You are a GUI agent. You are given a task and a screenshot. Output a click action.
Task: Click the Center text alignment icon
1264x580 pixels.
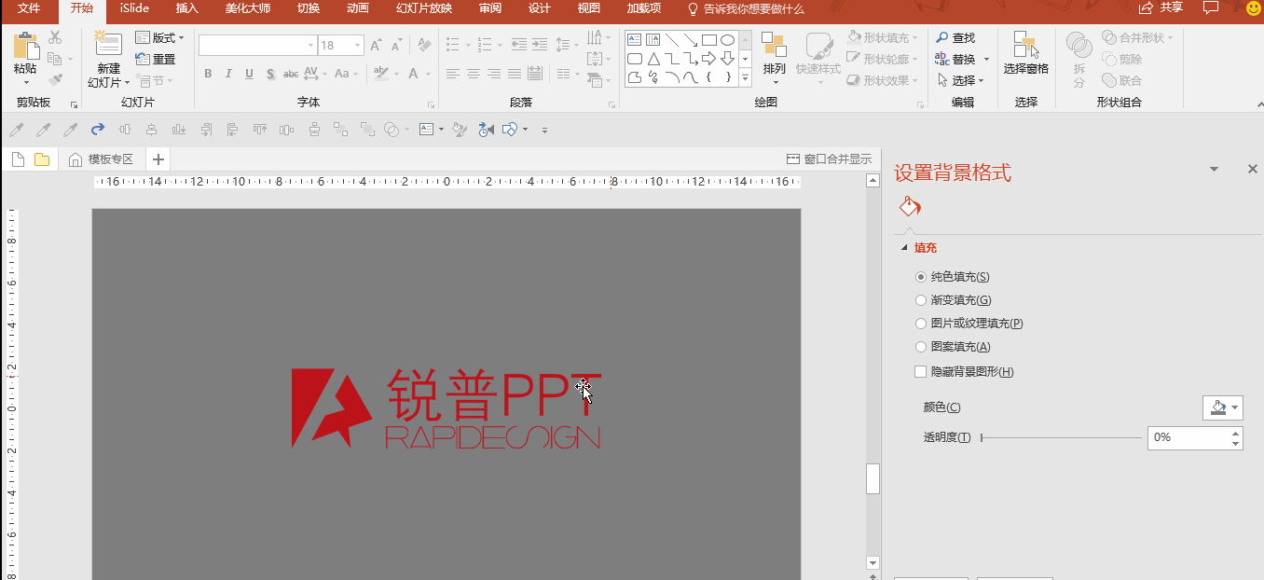coord(474,74)
